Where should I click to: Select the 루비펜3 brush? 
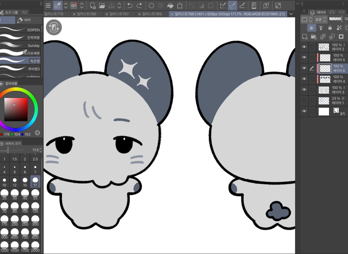coord(21,69)
